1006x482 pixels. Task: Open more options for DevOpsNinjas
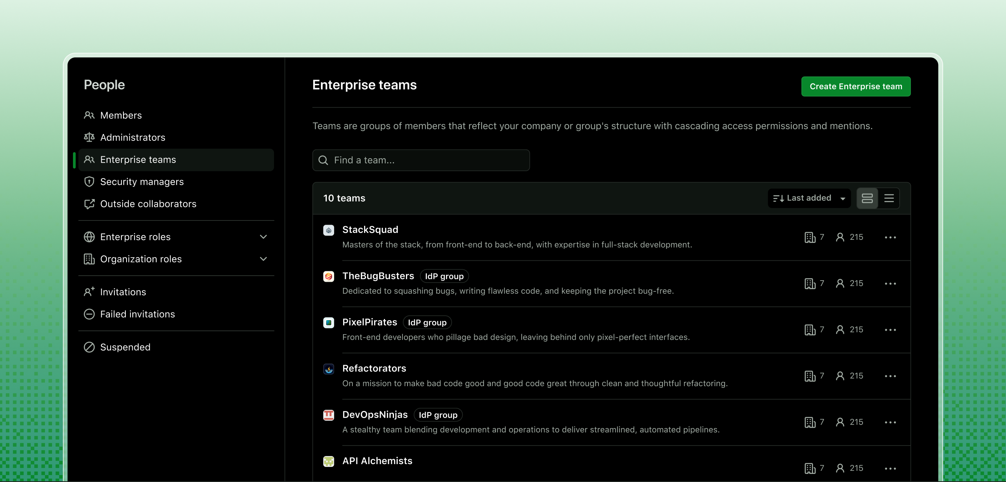pyautogui.click(x=890, y=422)
